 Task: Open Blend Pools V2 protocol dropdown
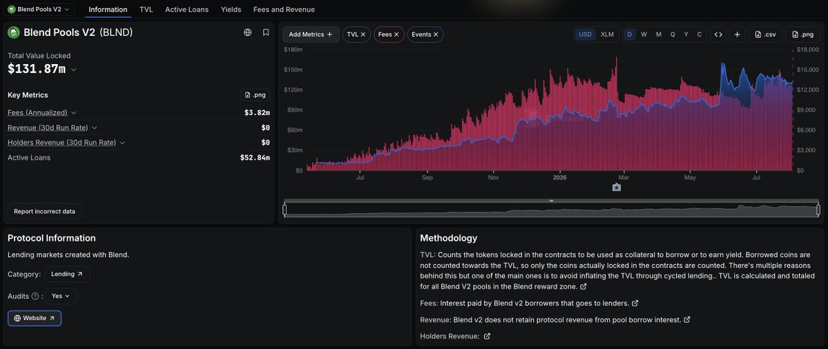coord(39,10)
